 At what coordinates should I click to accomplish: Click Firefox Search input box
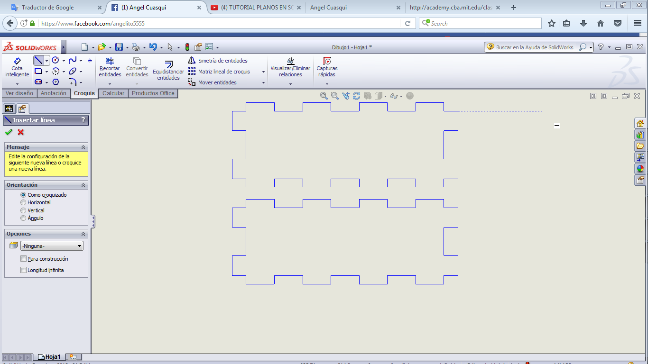click(480, 23)
